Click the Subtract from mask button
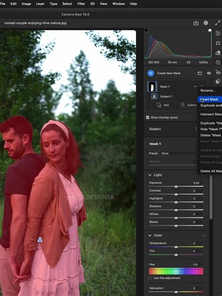The width and height of the screenshot is (222, 296). [x=187, y=105]
